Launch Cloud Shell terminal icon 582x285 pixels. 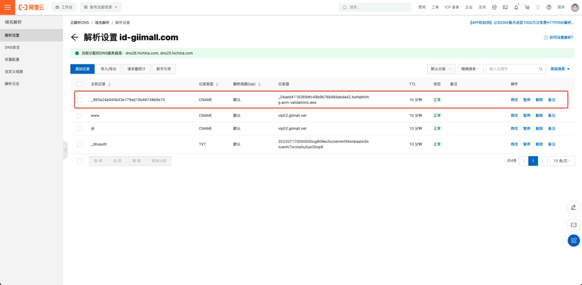point(505,7)
